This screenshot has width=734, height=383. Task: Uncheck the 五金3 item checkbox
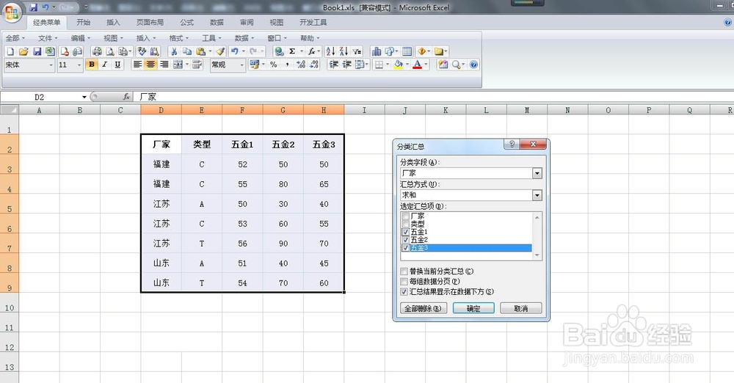(405, 248)
